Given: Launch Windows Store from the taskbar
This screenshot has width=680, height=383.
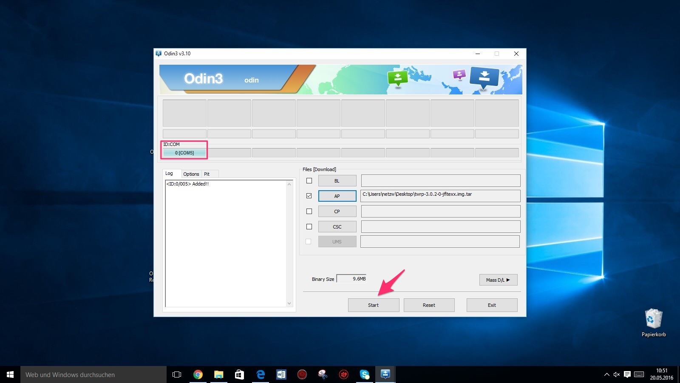Looking at the screenshot, I should click(239, 374).
